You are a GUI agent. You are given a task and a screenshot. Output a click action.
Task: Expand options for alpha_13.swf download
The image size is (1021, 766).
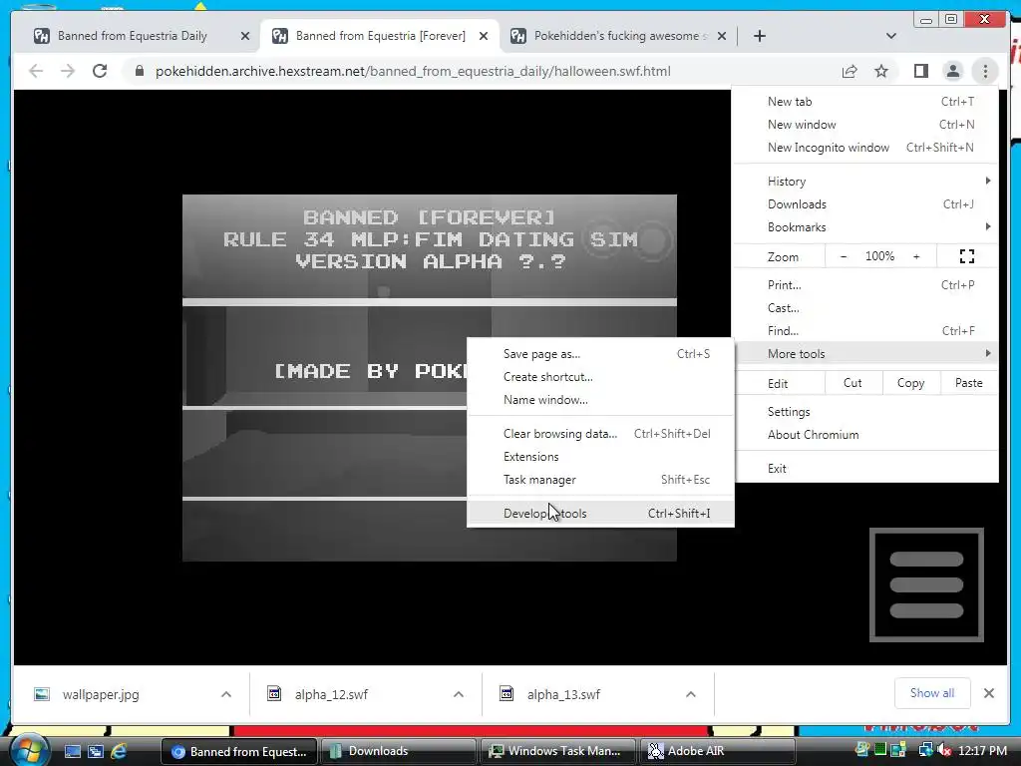click(x=691, y=694)
